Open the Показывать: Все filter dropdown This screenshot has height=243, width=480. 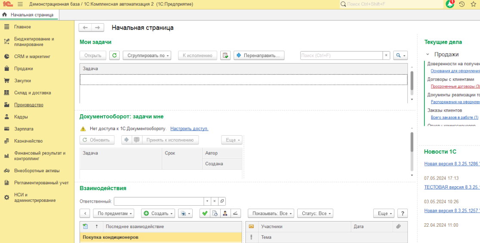[x=271, y=213]
